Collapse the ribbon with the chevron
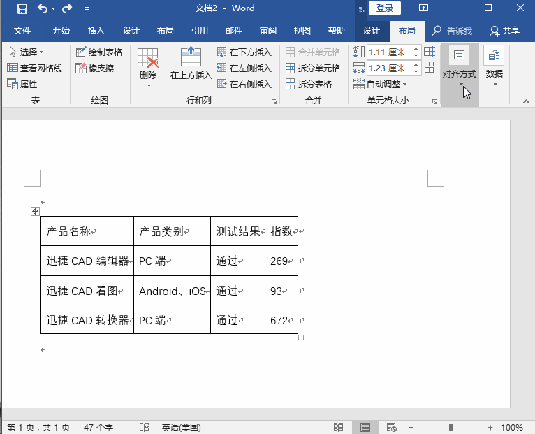 526,101
